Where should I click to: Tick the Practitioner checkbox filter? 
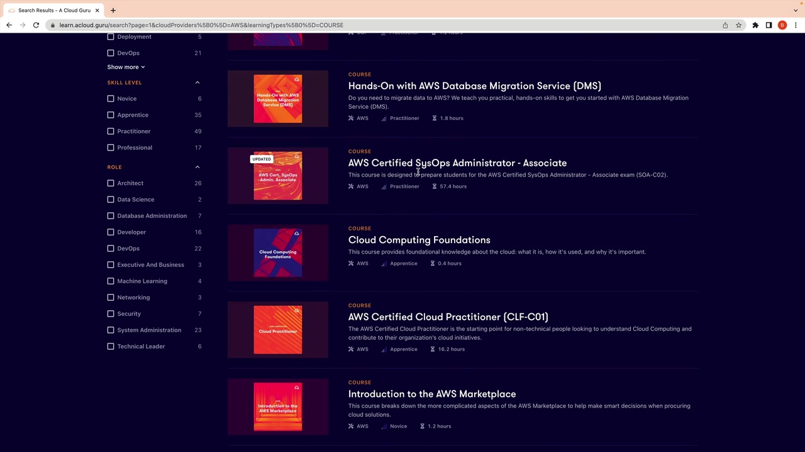tap(111, 131)
